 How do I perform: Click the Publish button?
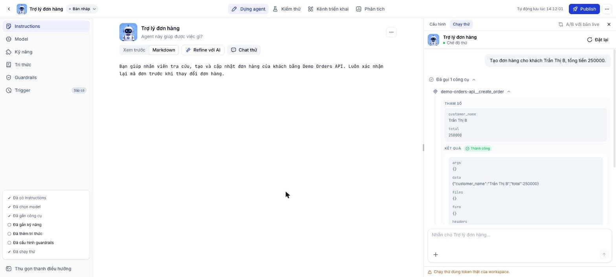click(x=584, y=9)
